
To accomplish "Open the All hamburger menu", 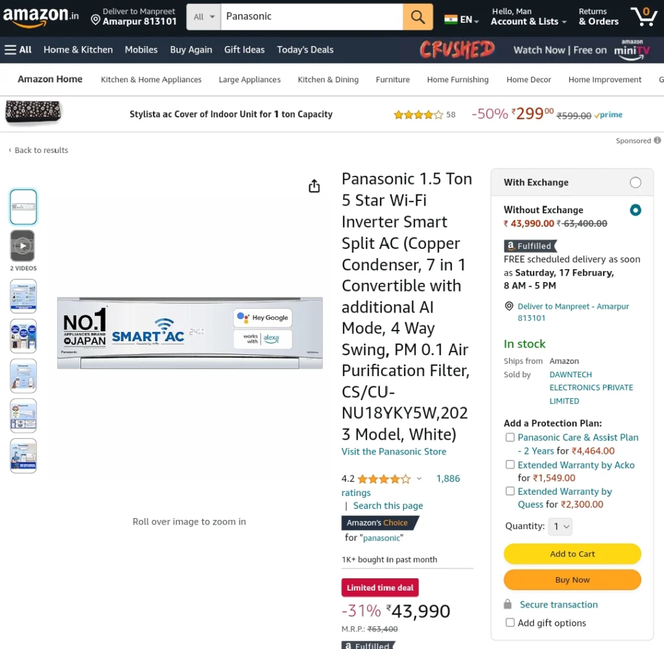I will coord(18,50).
